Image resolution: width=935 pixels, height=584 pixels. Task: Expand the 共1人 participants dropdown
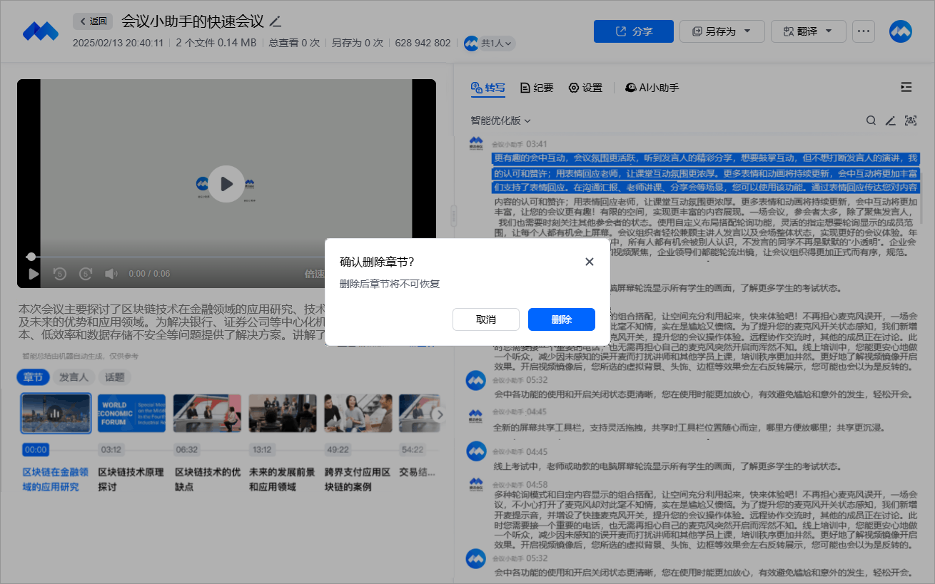pyautogui.click(x=489, y=43)
